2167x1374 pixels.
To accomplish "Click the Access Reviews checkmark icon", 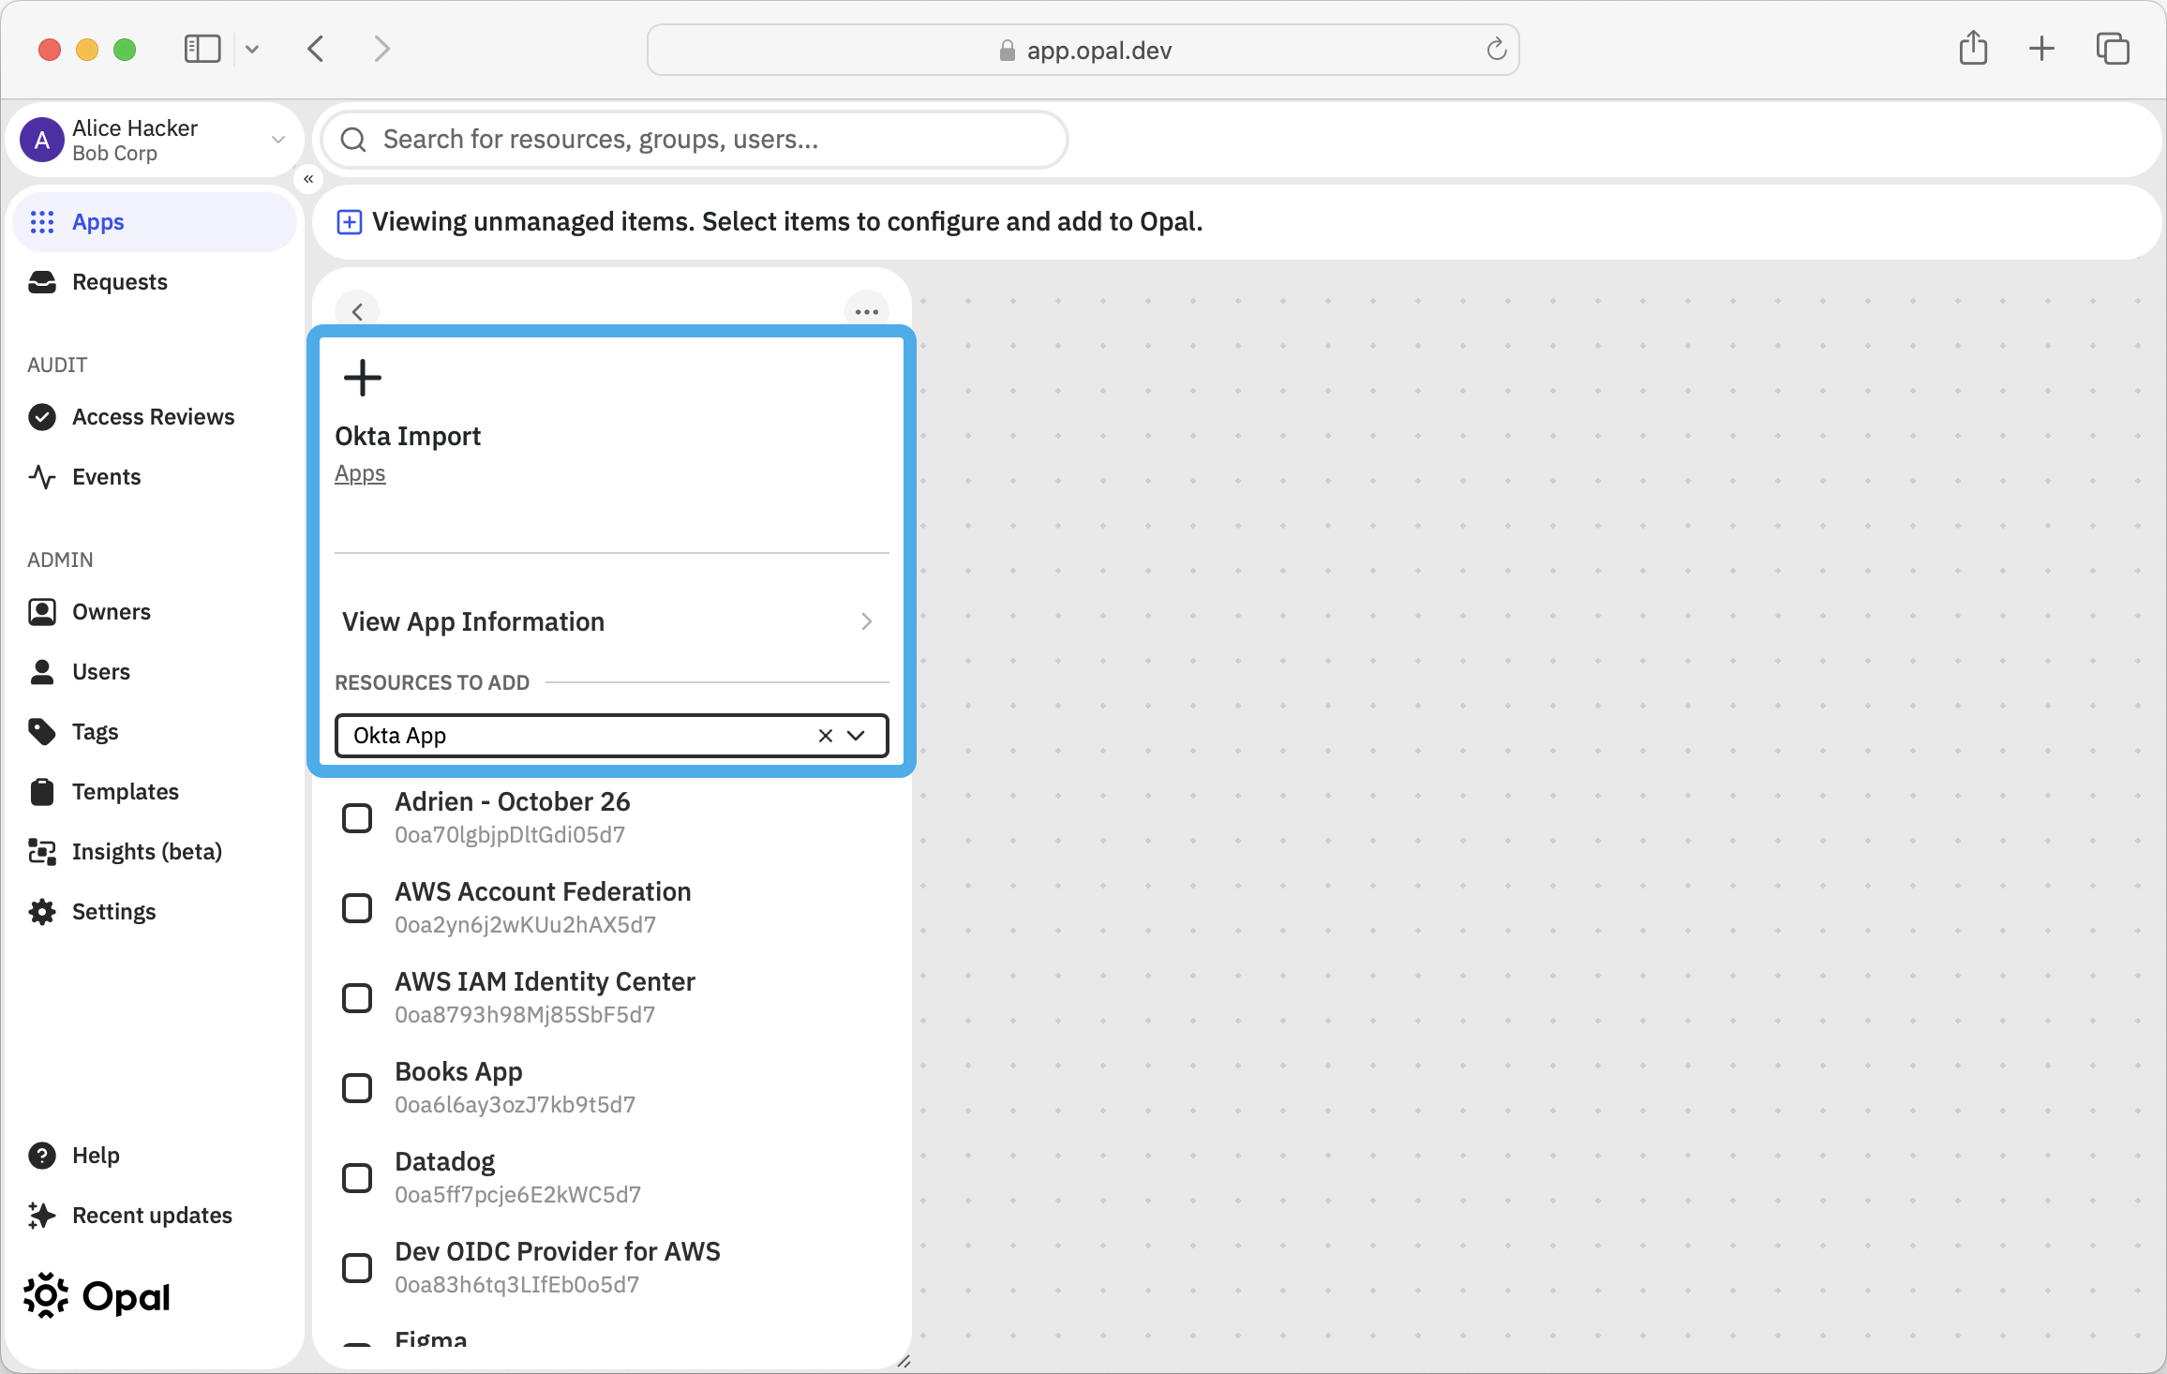I will (42, 417).
